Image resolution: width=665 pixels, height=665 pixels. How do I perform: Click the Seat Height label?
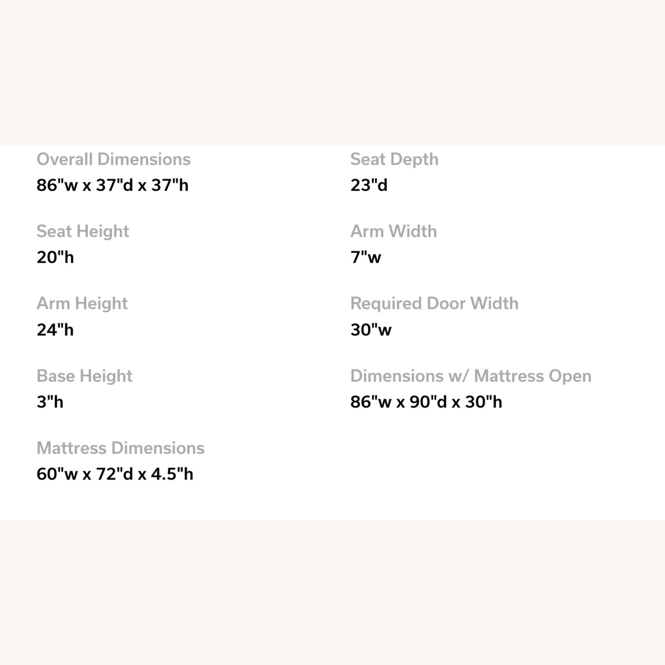click(83, 231)
